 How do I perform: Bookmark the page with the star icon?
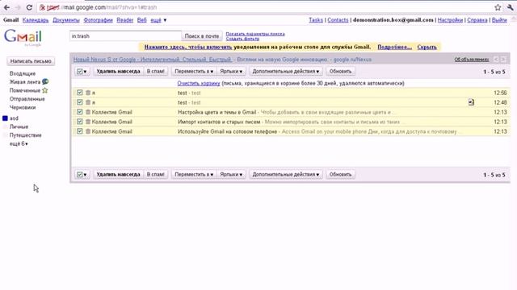498,7
